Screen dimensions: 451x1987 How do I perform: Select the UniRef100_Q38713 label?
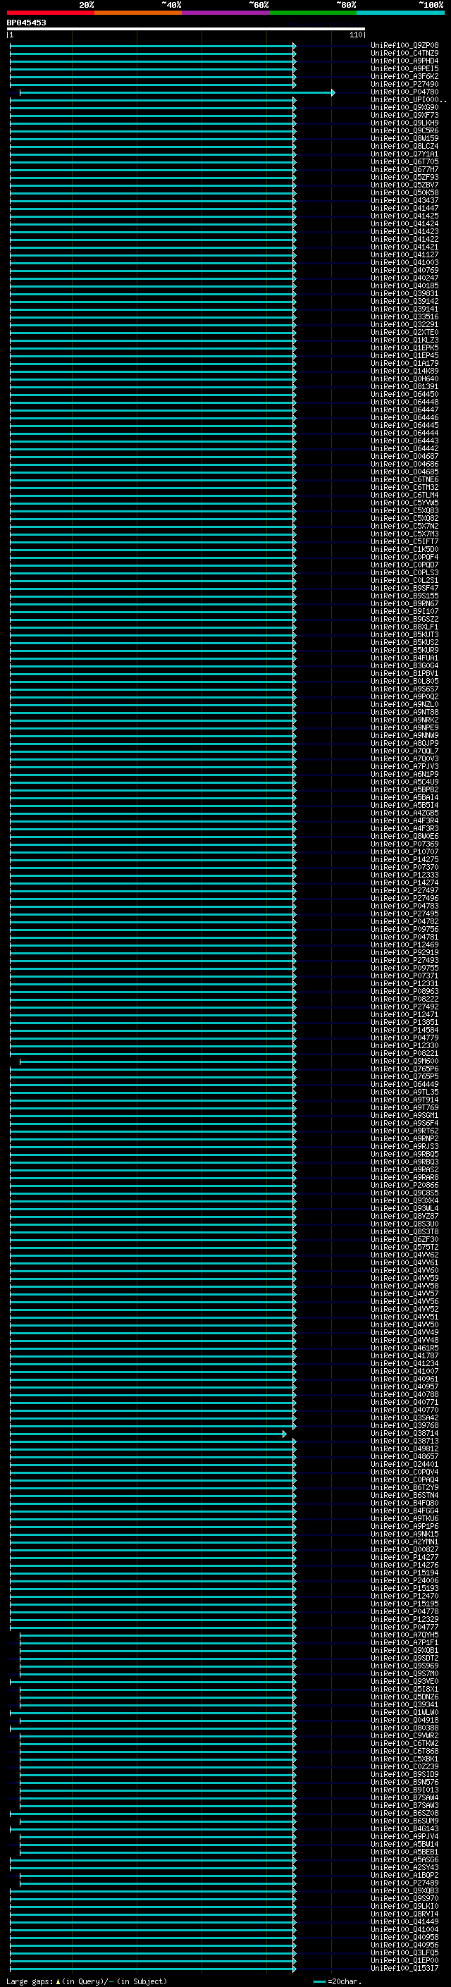[404, 1441]
